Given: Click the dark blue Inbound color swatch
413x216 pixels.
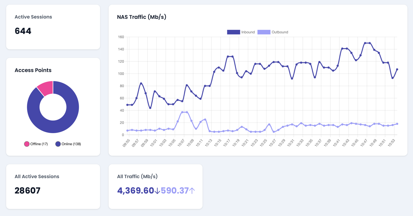Looking at the screenshot, I should pos(233,32).
